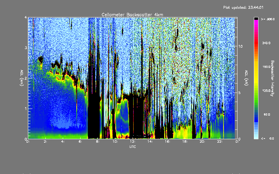Screen dimensions: 279x174
Task: Click the '60.0' colorbar value label
Action: pos(267,114)
